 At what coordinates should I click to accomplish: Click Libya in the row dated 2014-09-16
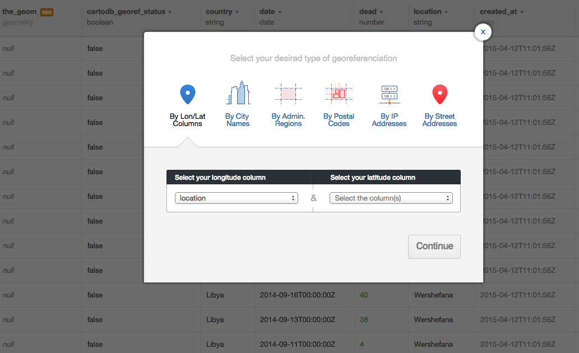point(215,295)
